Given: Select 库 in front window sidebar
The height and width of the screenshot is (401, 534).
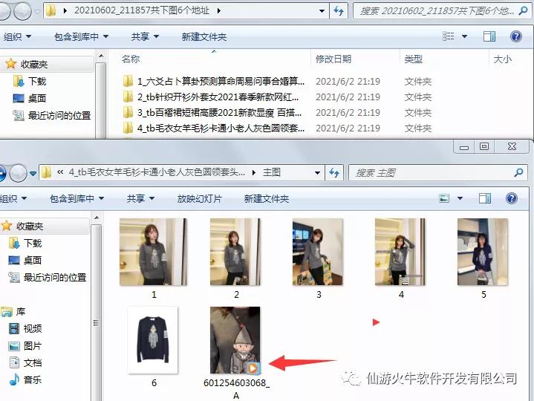Looking at the screenshot, I should click(x=13, y=311).
